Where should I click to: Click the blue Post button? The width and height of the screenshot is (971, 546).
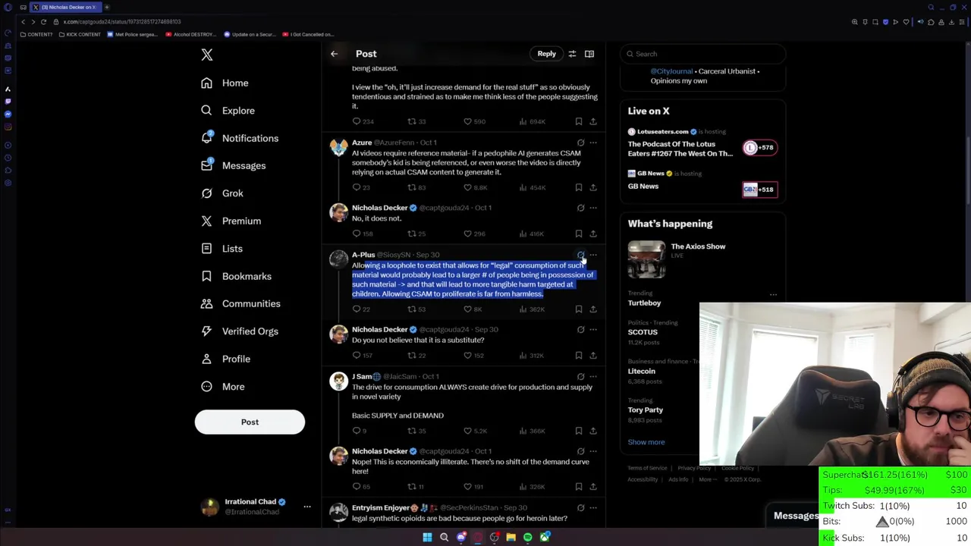(250, 422)
